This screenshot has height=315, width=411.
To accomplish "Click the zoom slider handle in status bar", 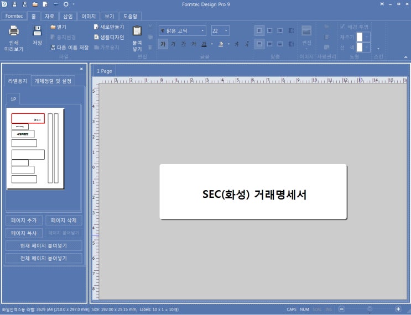I will coord(370,309).
